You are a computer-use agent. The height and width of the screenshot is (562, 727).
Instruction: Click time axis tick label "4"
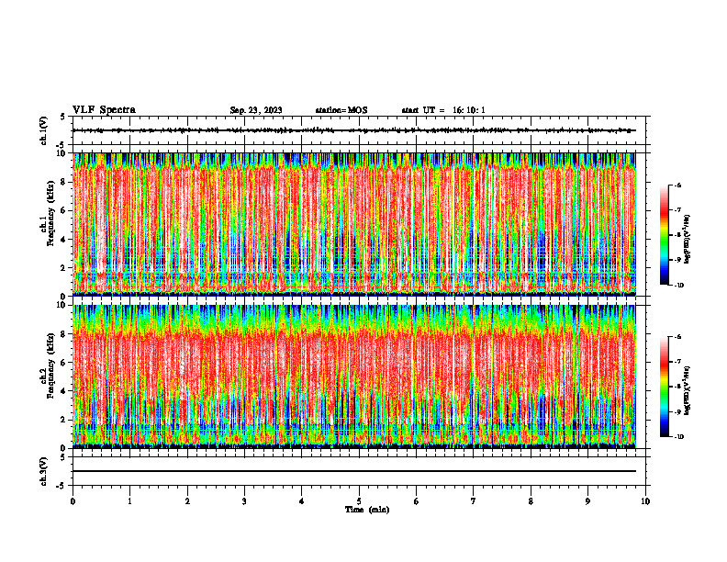coord(302,501)
